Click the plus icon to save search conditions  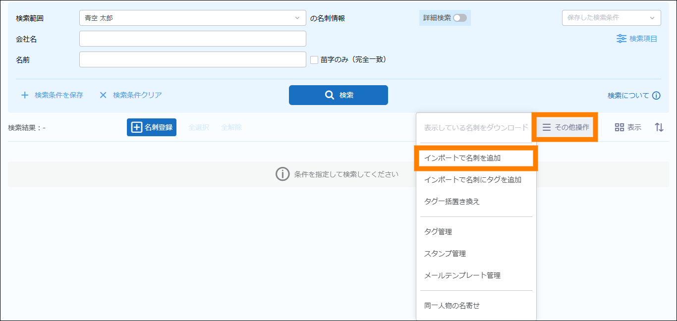[x=25, y=95]
